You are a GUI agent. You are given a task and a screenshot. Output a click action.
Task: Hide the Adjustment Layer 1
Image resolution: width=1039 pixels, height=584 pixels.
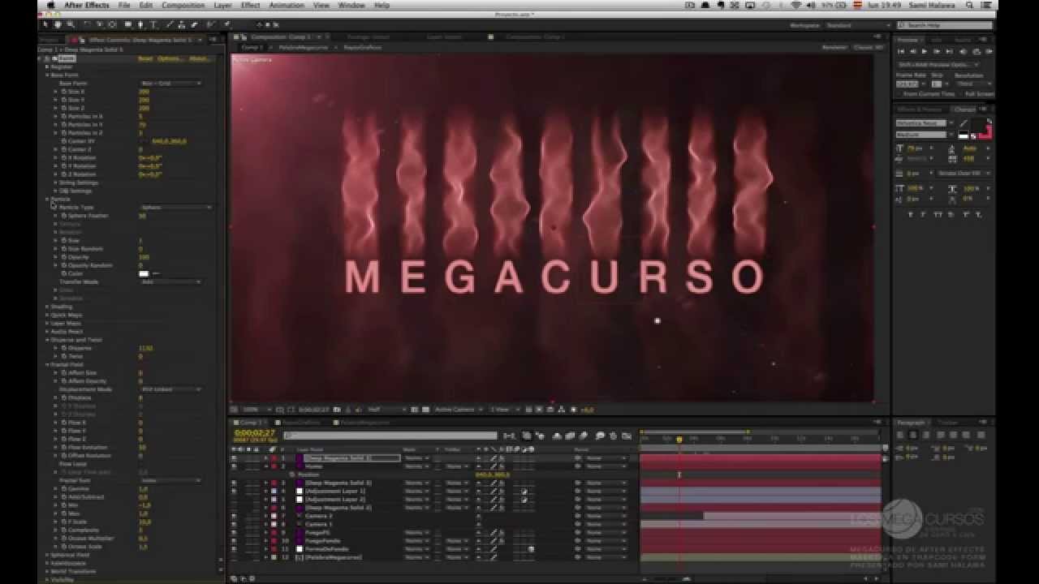click(234, 491)
